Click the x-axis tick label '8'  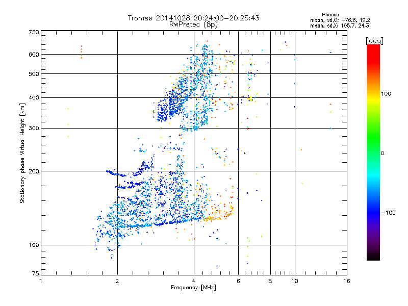pyautogui.click(x=270, y=281)
